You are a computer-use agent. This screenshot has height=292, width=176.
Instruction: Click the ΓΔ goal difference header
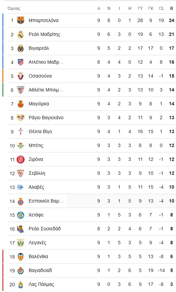tap(161, 8)
